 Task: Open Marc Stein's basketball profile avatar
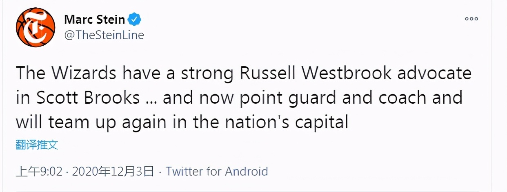coord(35,27)
